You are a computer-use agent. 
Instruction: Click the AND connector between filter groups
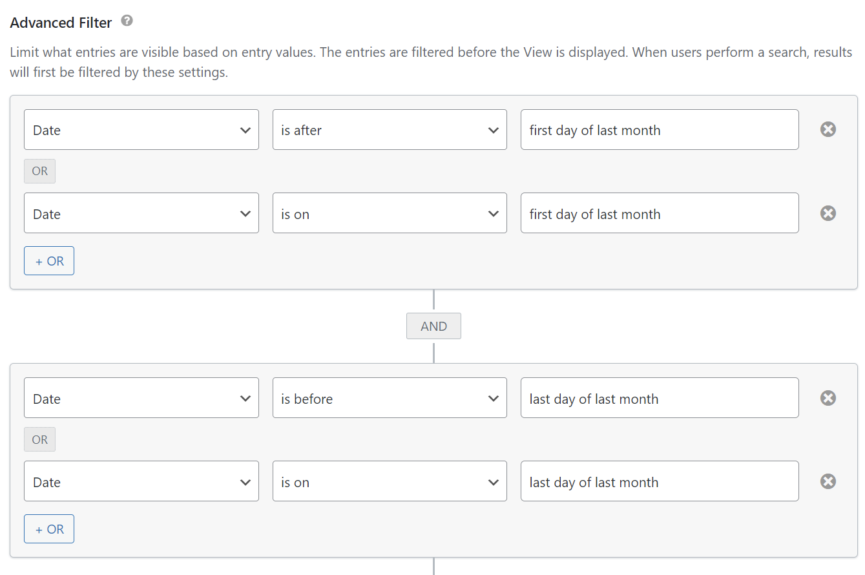point(433,326)
